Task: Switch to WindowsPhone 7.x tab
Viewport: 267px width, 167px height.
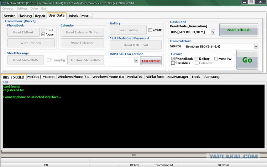Action: tap(74, 77)
